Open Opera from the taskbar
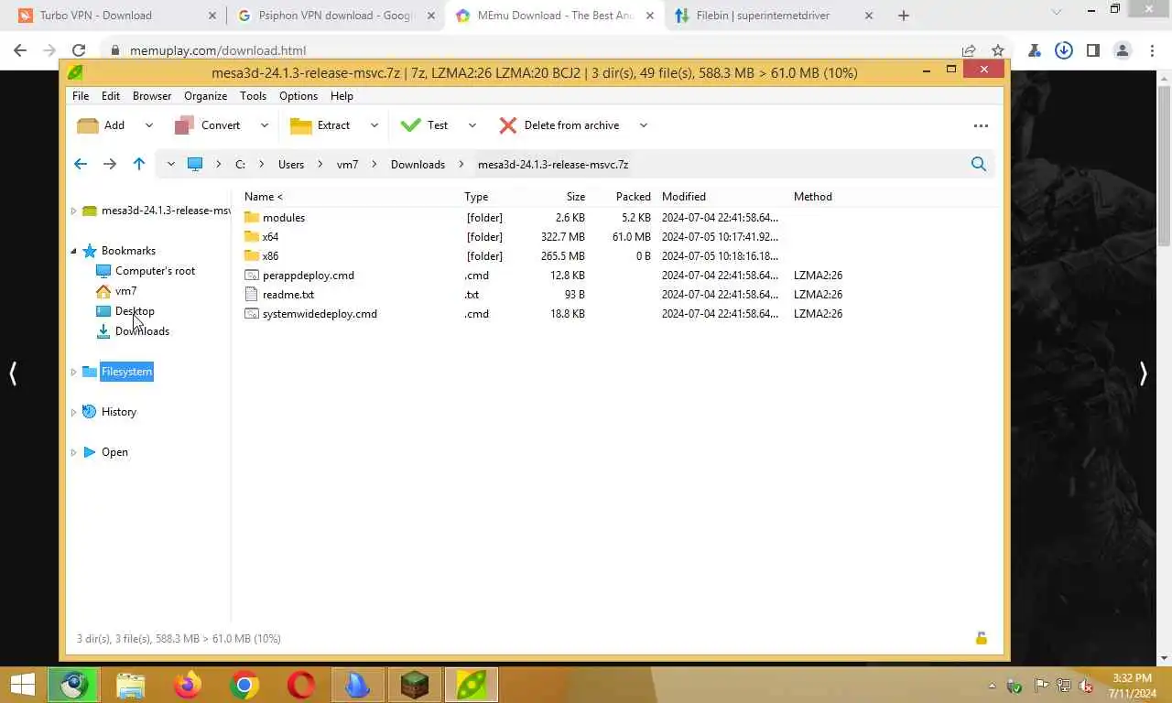Viewport: 1172px width, 703px height. (301, 685)
